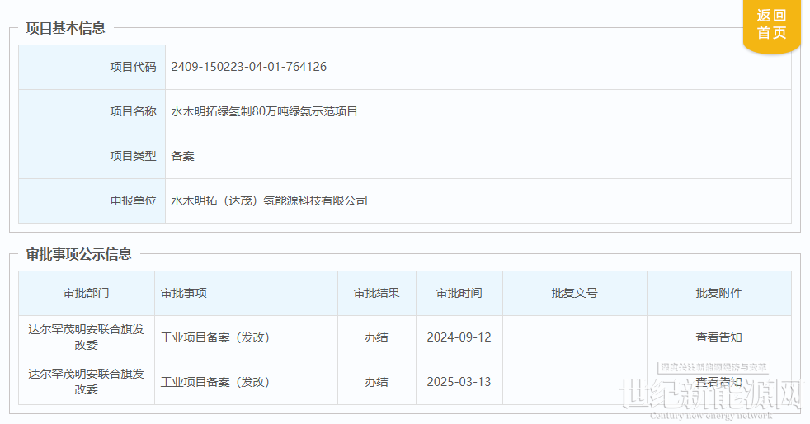Click the 返回首页 button

(771, 25)
